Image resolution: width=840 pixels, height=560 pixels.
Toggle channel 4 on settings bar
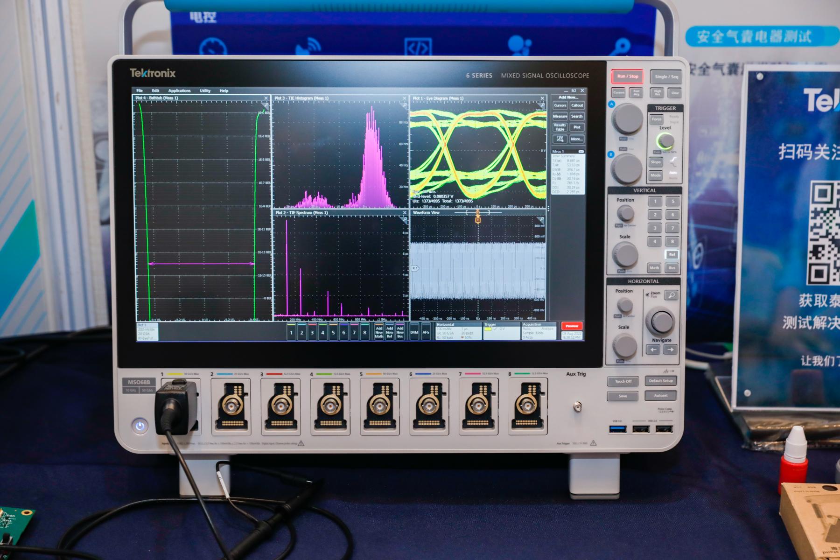322,332
